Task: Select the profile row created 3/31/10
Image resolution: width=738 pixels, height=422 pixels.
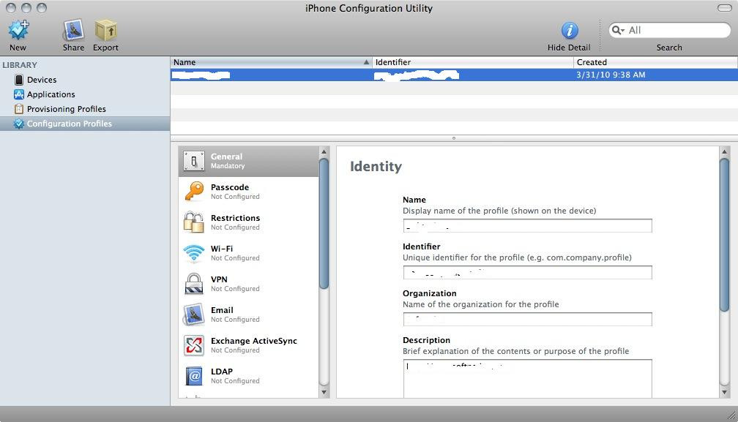Action: pos(454,75)
